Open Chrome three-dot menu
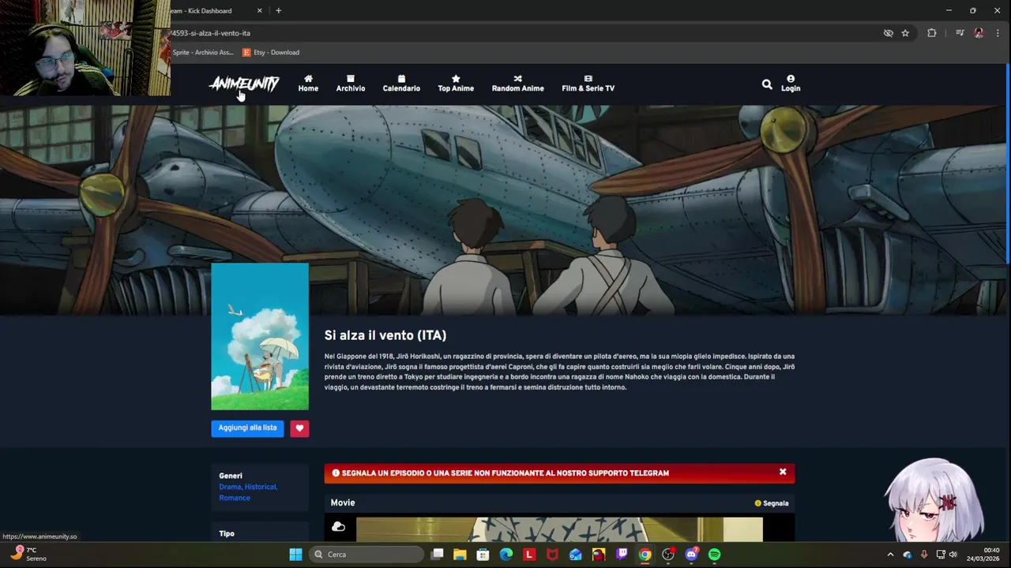Image resolution: width=1011 pixels, height=568 pixels. pyautogui.click(x=998, y=33)
